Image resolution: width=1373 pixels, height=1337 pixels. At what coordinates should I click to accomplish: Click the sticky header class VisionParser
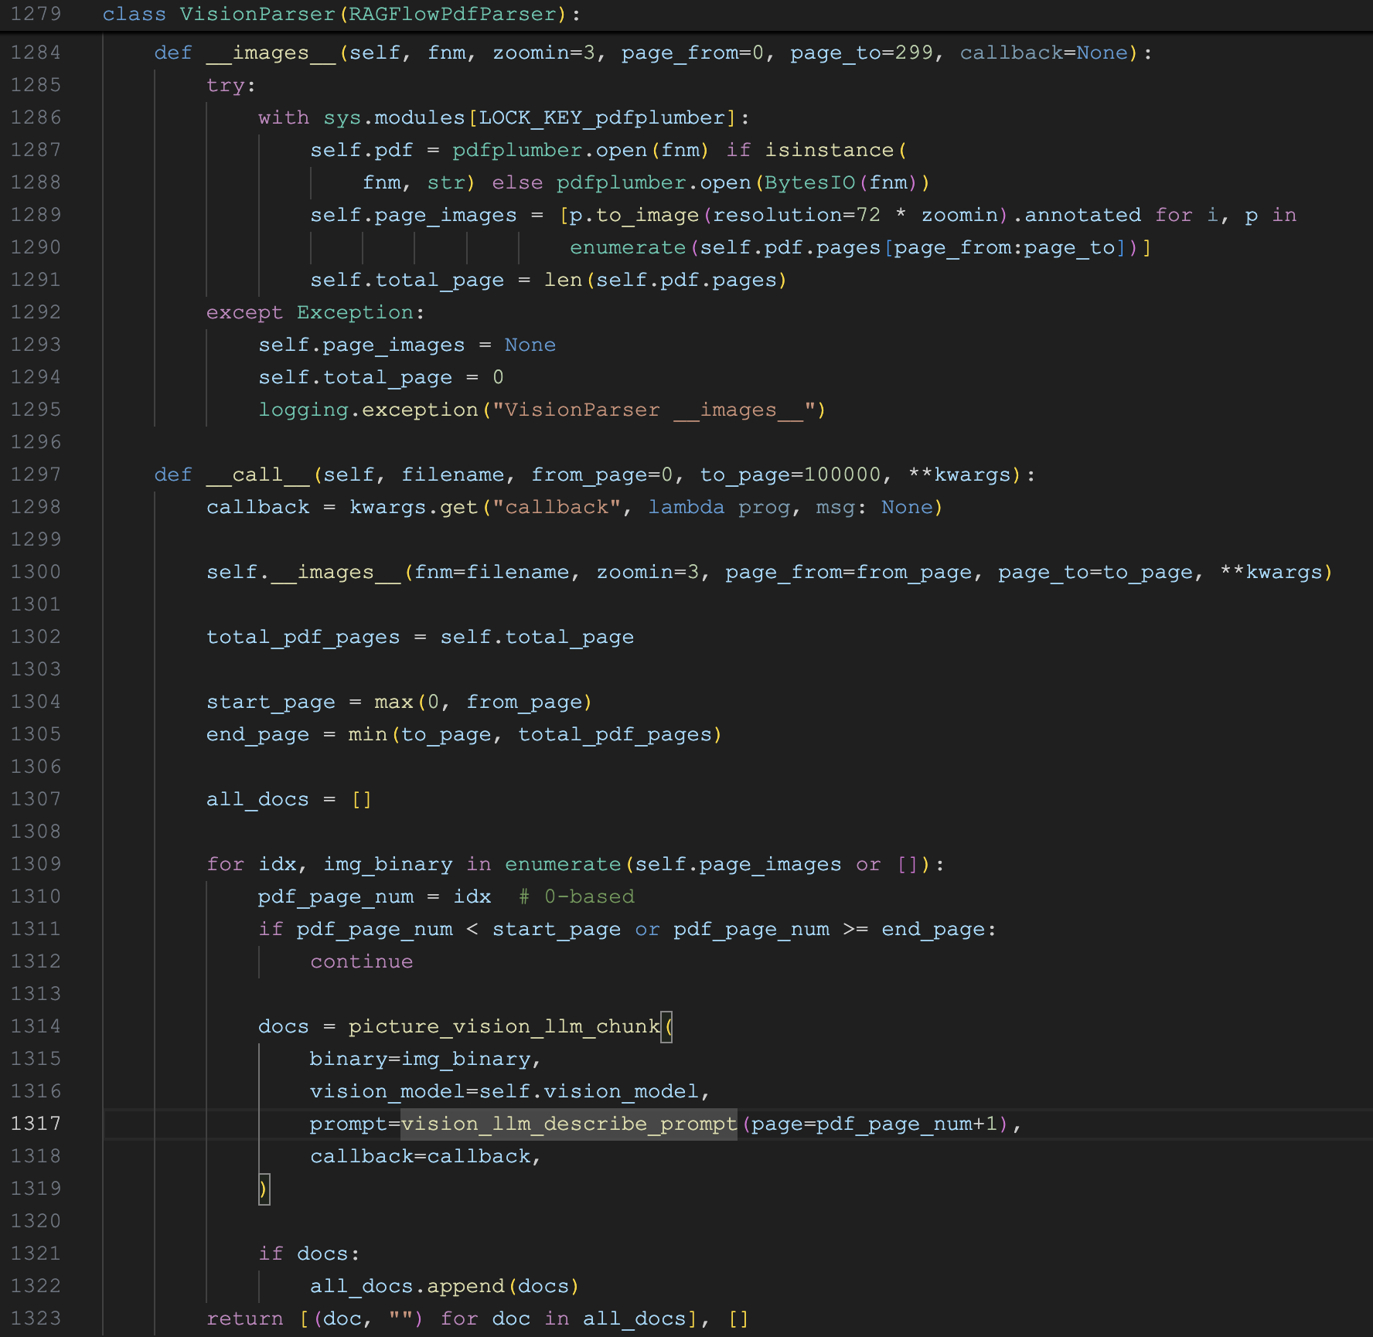click(x=341, y=14)
